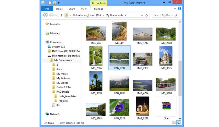The image size is (219, 127).
Task: Select IMG_460 thumbnail
Action: coord(96,33)
